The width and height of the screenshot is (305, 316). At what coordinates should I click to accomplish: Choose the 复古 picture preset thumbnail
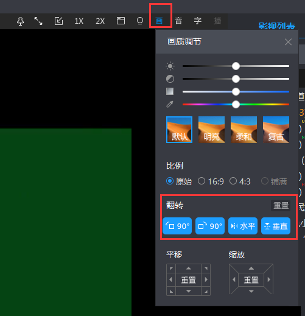point(276,130)
